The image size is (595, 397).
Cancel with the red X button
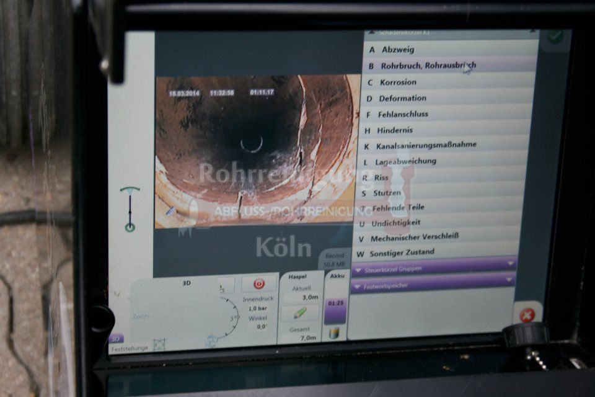(x=527, y=315)
